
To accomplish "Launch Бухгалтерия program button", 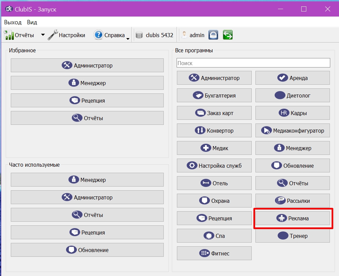I will click(x=214, y=95).
